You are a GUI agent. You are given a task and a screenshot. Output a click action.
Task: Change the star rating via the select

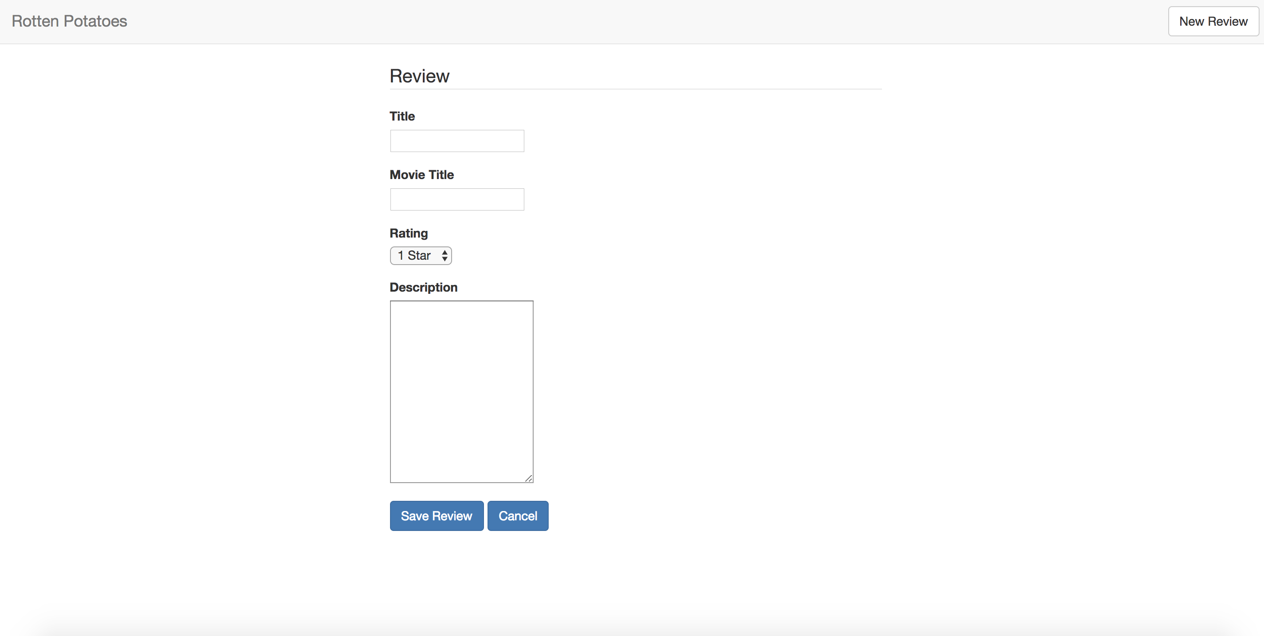(x=421, y=255)
